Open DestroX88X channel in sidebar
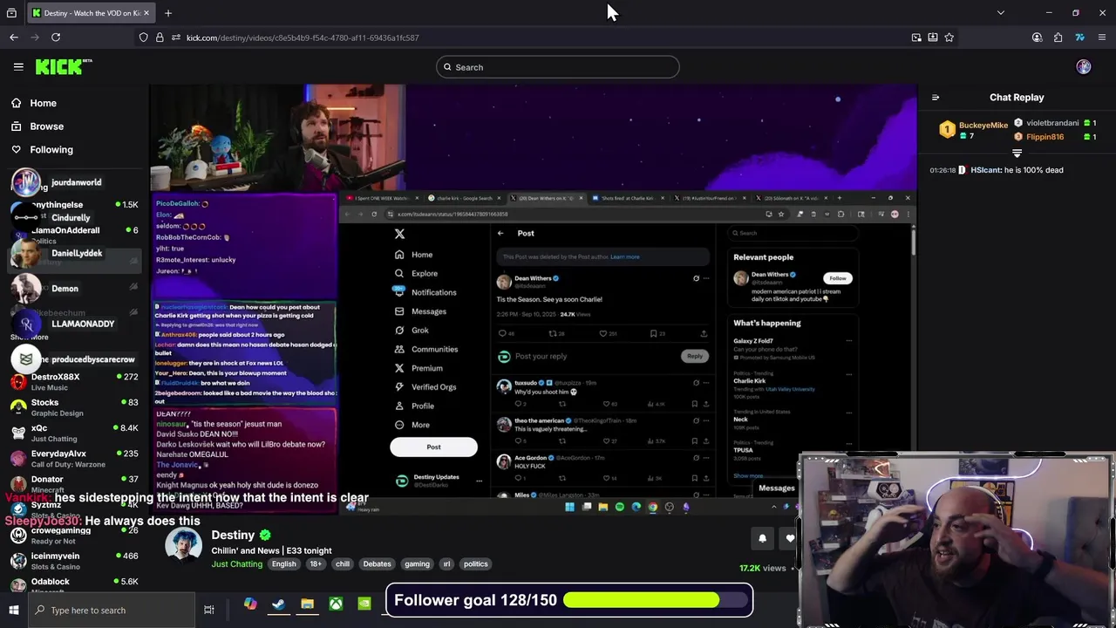 tap(74, 381)
